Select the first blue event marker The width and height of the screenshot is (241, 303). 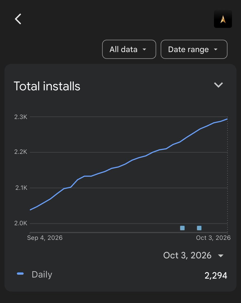point(182,228)
